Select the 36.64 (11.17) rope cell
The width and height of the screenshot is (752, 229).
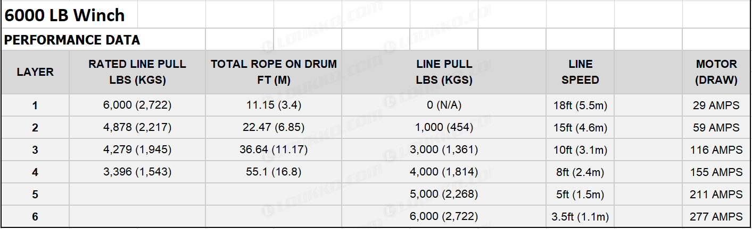click(274, 150)
